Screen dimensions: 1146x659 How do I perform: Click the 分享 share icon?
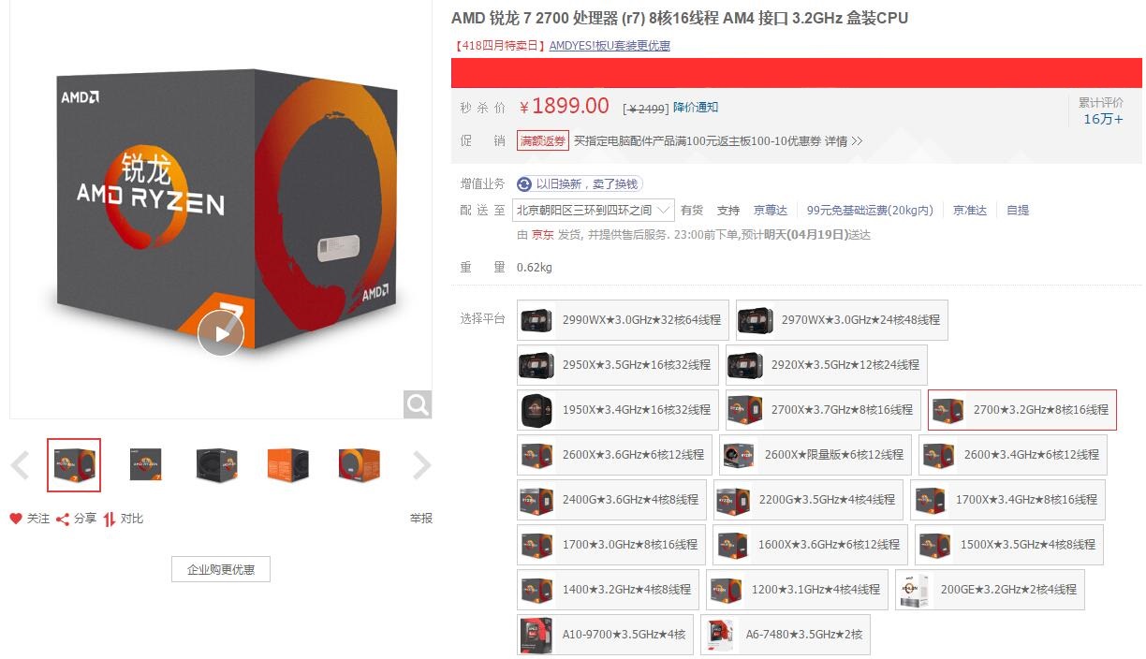click(63, 519)
